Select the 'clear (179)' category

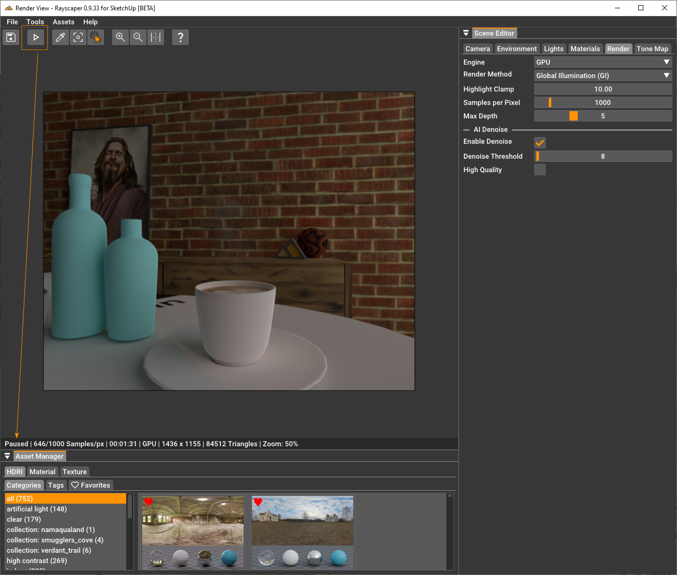[x=65, y=519]
